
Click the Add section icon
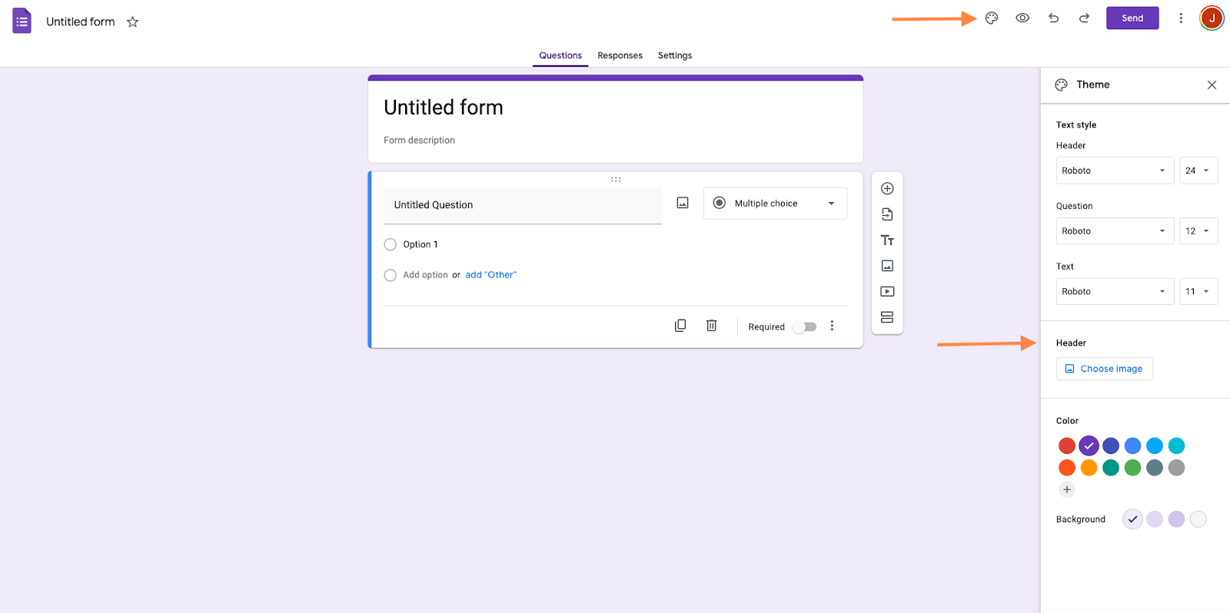click(887, 317)
